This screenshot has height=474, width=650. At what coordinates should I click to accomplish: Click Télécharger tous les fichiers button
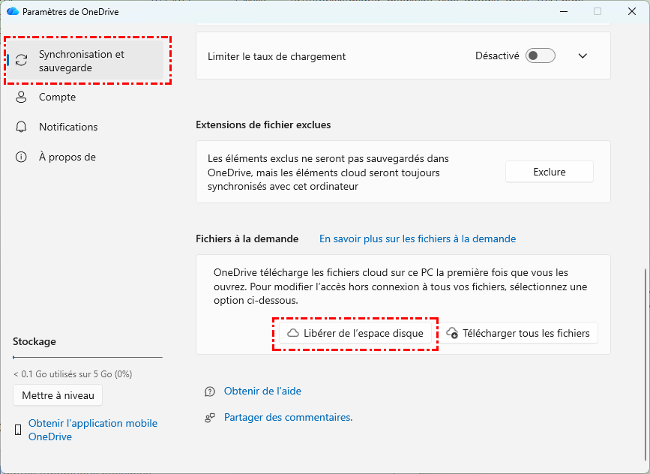(519, 333)
